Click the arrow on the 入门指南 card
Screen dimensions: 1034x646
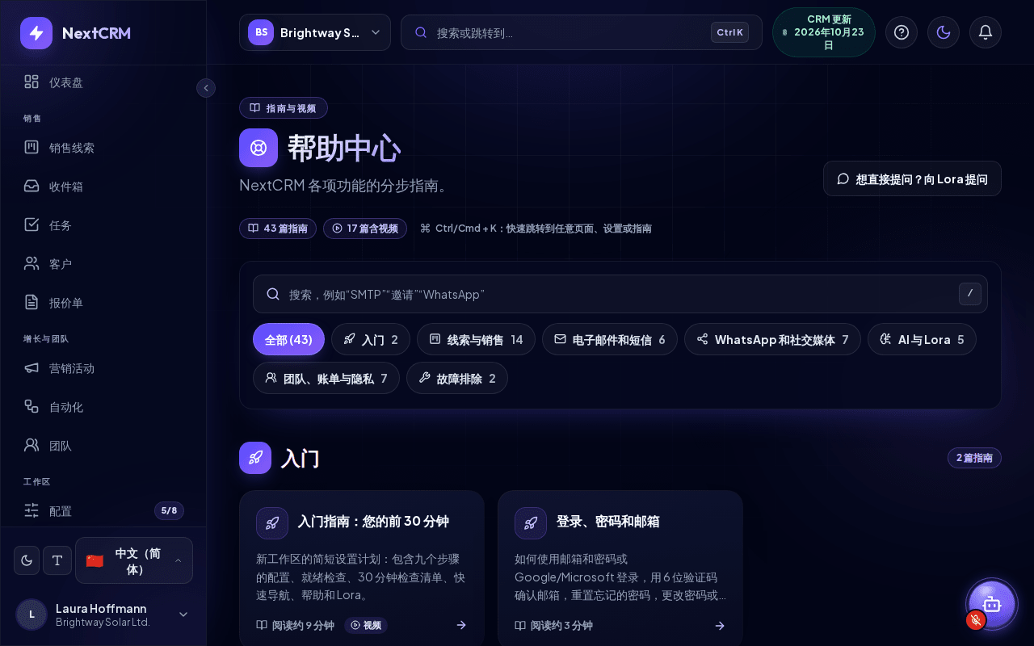click(x=461, y=625)
